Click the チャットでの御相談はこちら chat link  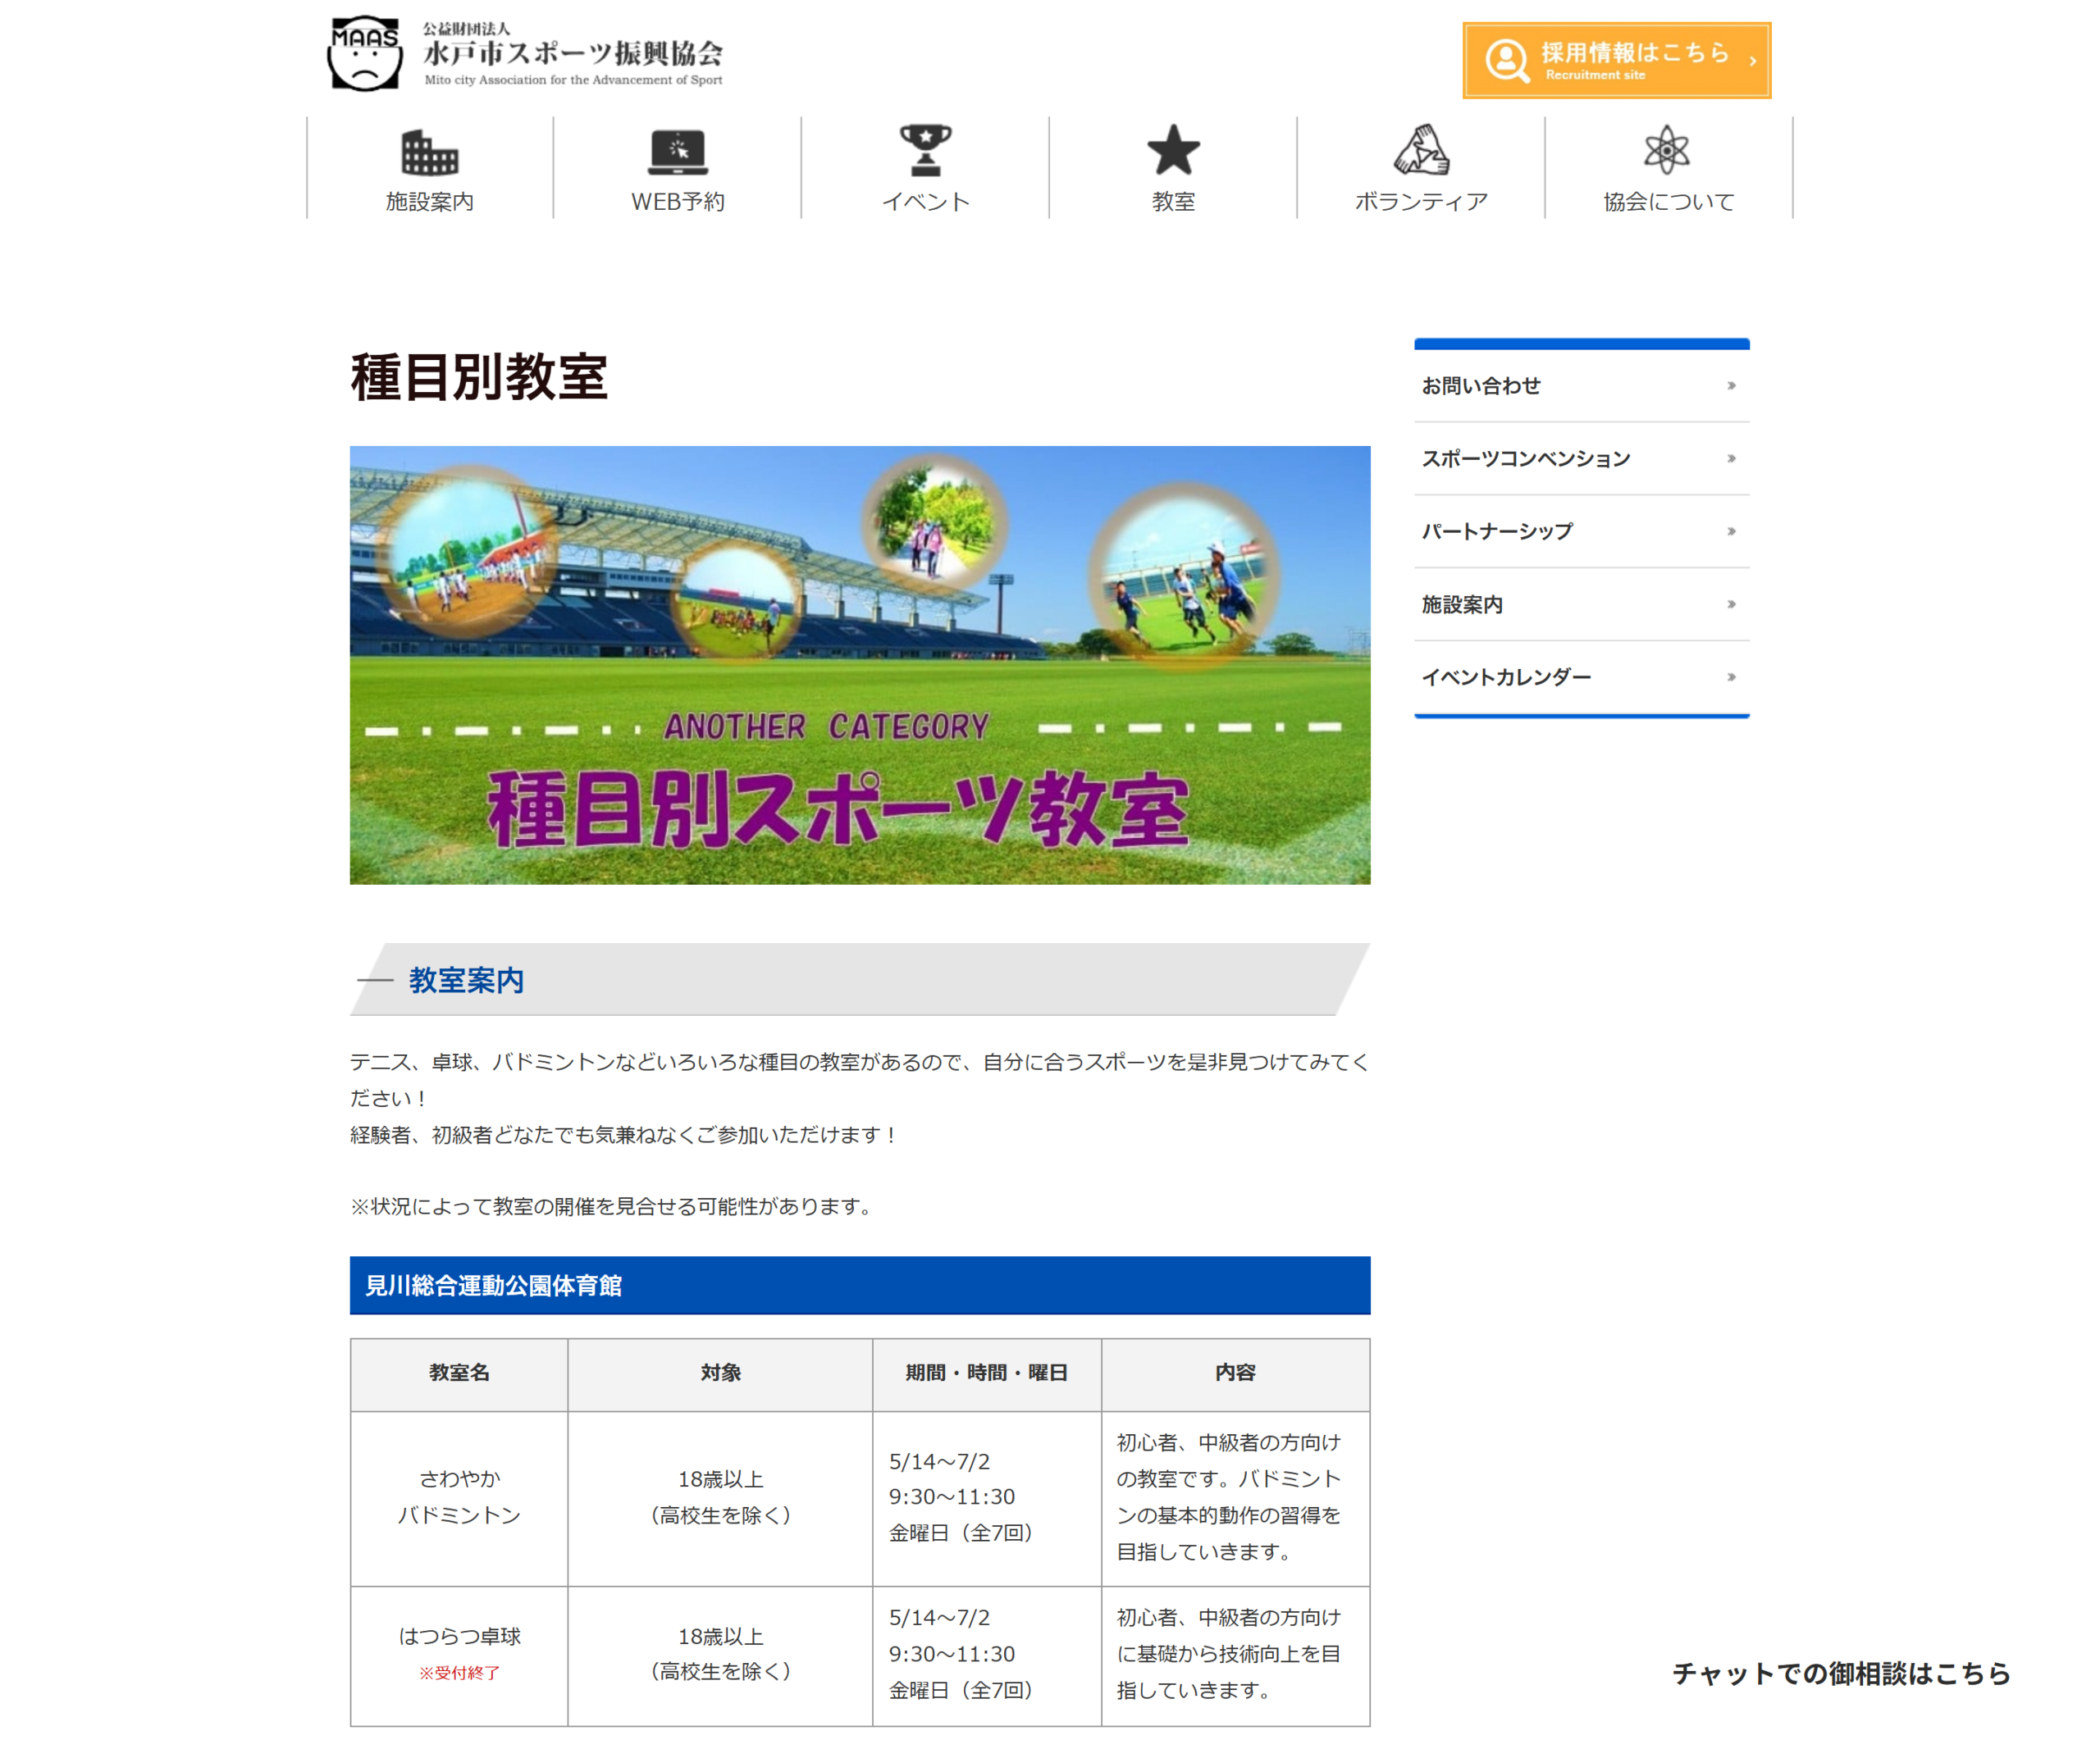click(x=1841, y=1674)
